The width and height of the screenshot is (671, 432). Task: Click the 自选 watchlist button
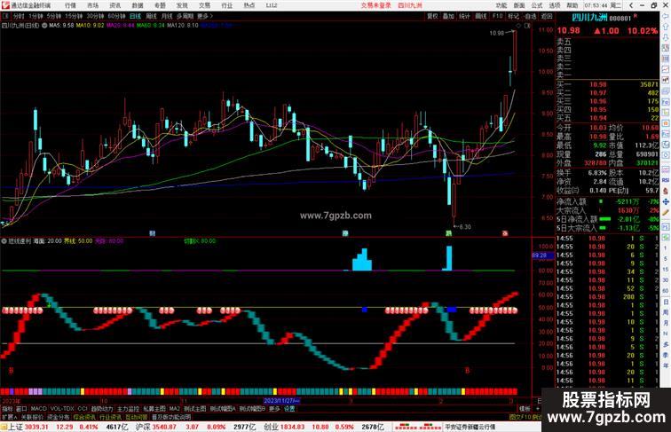pyautogui.click(x=530, y=16)
